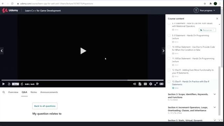Switch to the Notes tab
The image size is (224, 126).
click(34, 92)
